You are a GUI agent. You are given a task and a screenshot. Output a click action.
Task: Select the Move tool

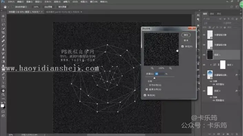(3, 16)
